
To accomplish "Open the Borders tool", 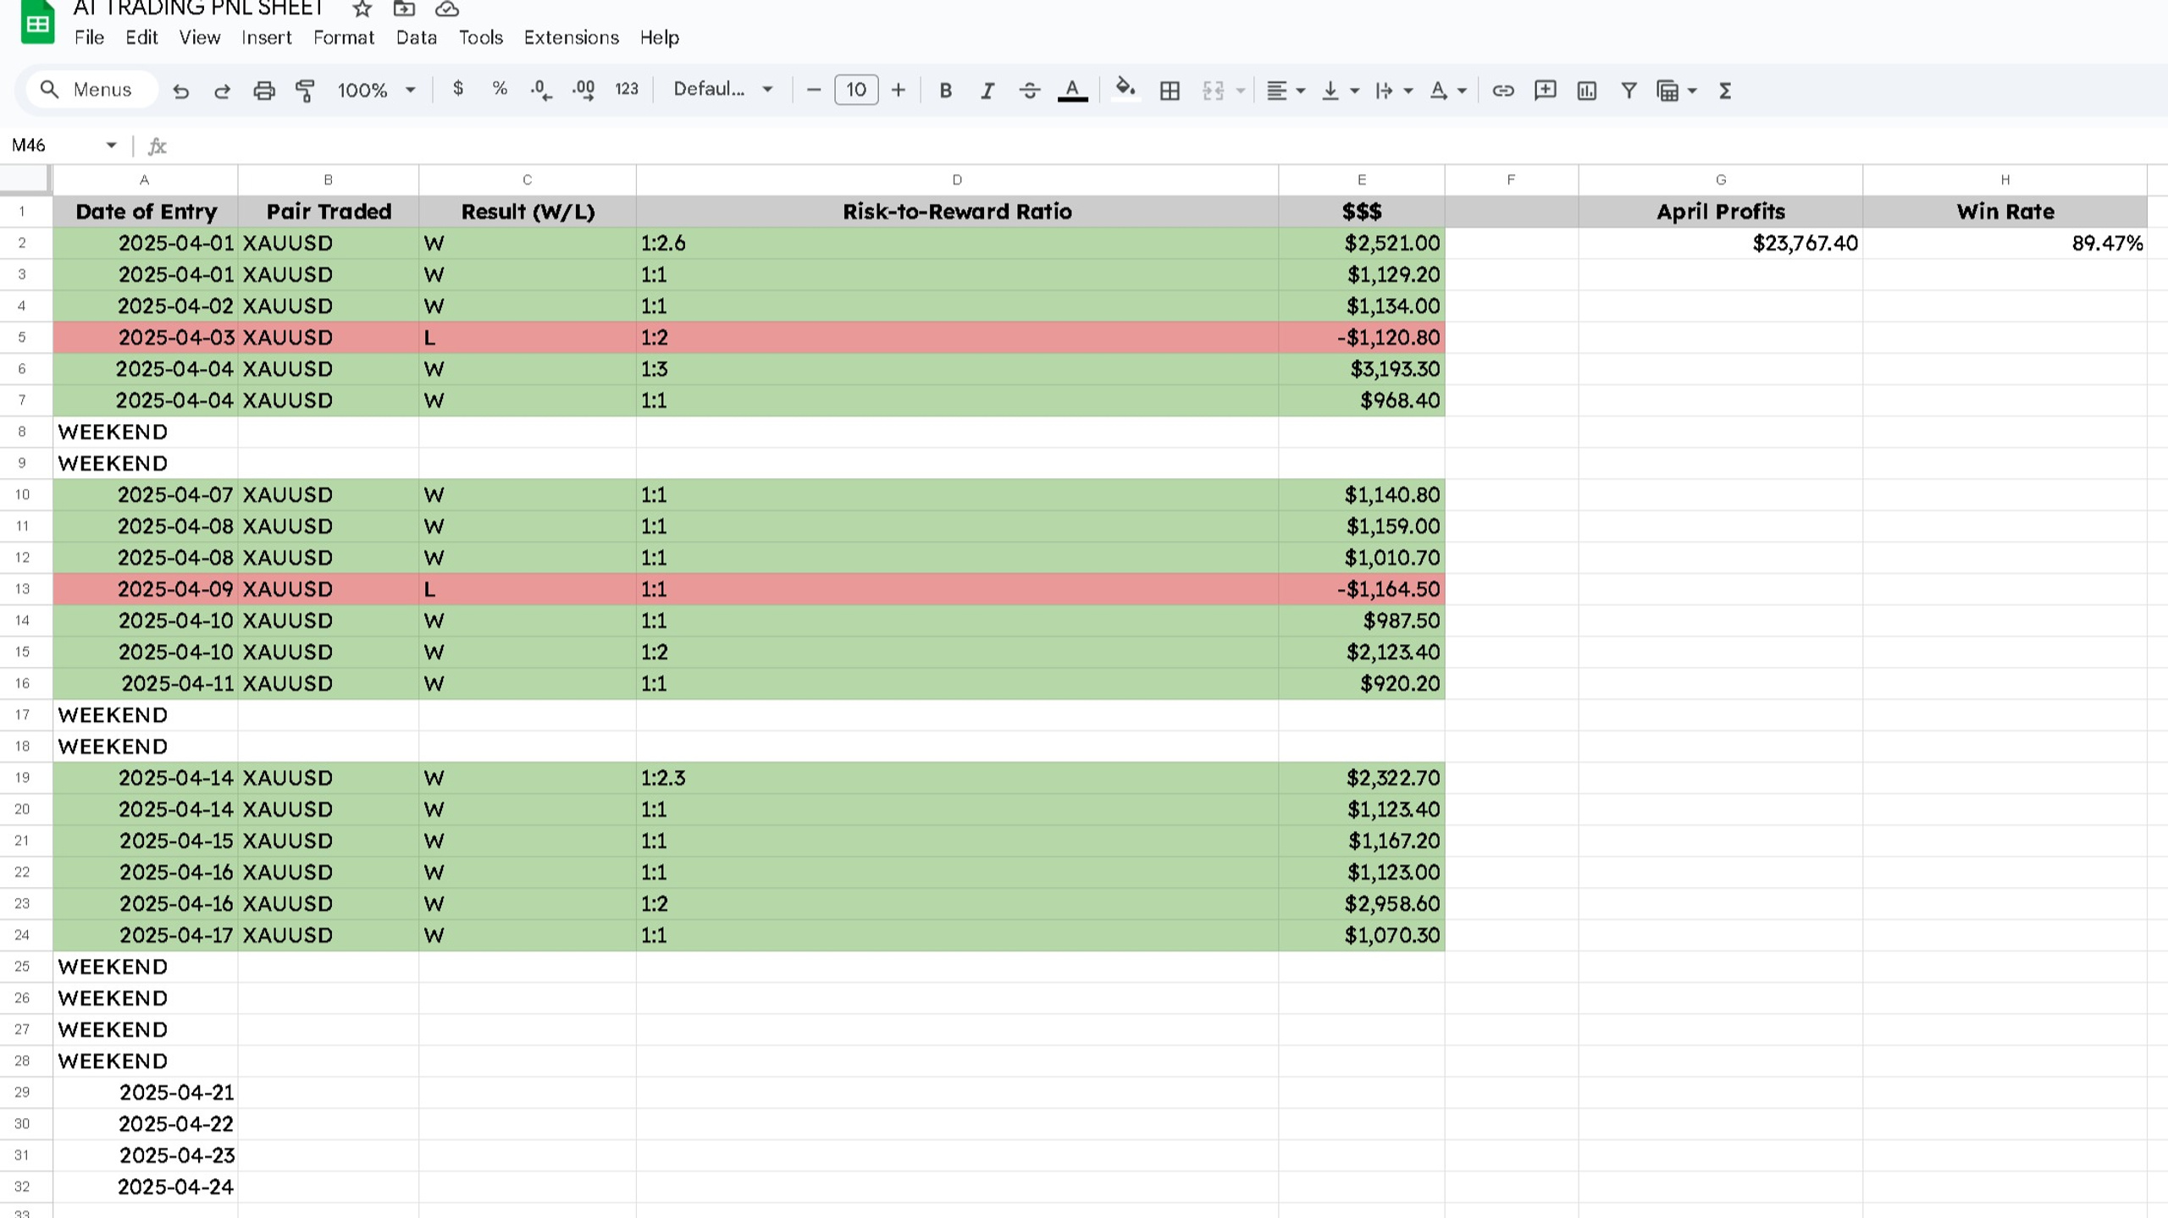I will point(1170,91).
